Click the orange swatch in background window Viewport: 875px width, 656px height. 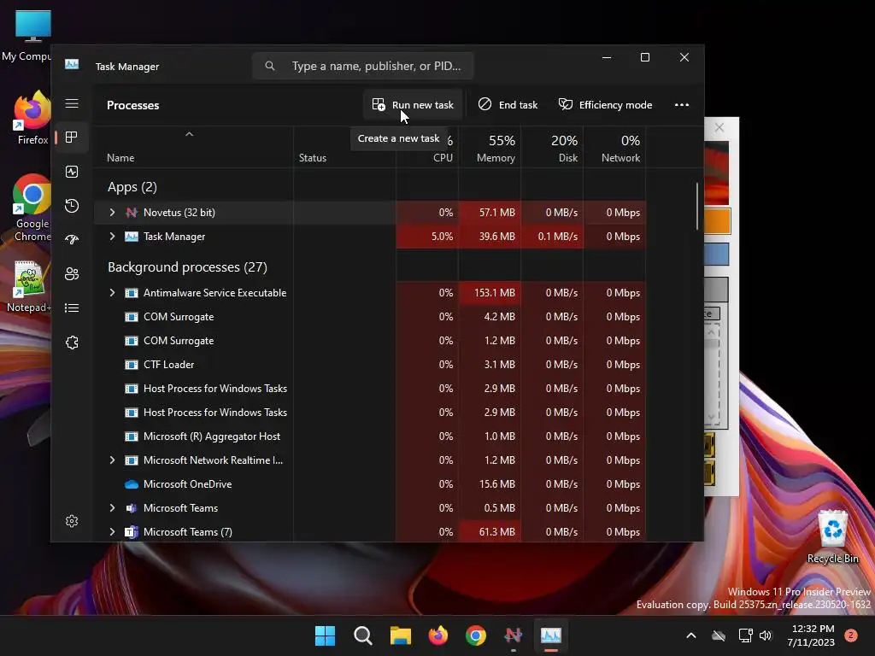(718, 221)
